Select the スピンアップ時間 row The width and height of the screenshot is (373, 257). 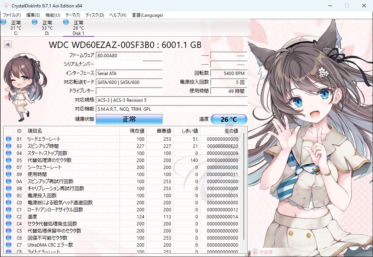coord(122,146)
